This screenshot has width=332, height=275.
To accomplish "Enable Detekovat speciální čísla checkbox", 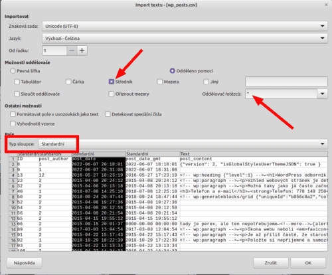I will click(x=108, y=114).
